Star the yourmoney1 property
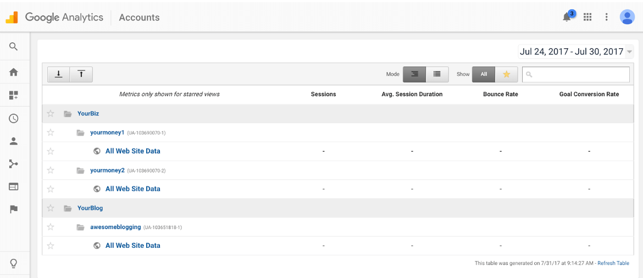This screenshot has width=643, height=278. pos(51,132)
